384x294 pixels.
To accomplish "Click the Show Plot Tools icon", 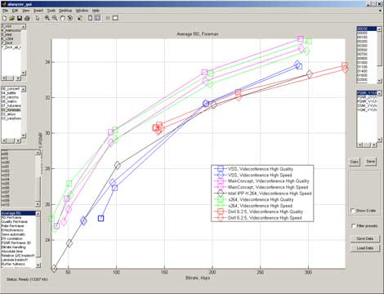I will (115, 18).
